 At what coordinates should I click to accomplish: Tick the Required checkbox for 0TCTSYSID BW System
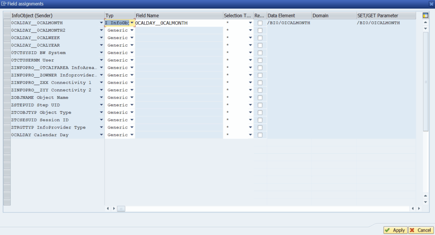(260, 53)
